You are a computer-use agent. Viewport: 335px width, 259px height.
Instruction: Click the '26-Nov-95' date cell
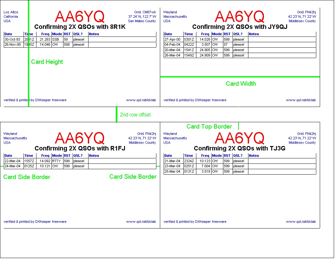[x=14, y=45]
